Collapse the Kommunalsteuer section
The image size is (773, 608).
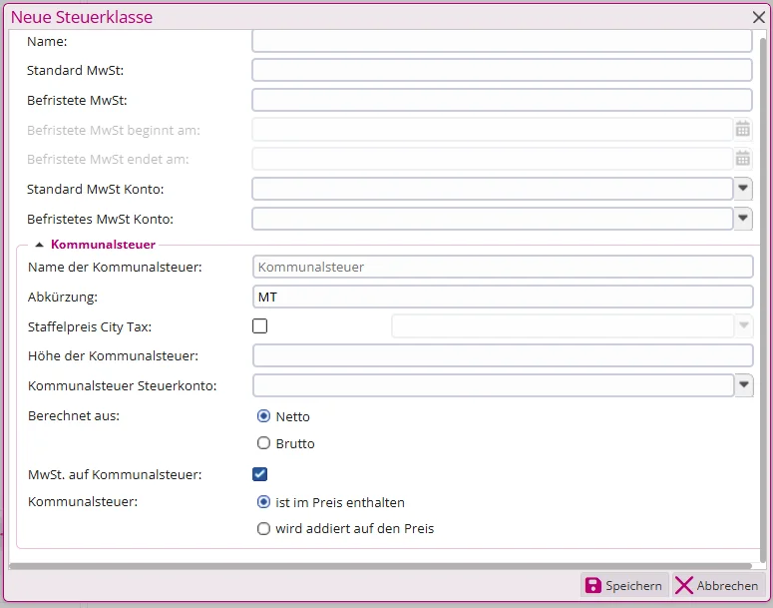[40, 245]
